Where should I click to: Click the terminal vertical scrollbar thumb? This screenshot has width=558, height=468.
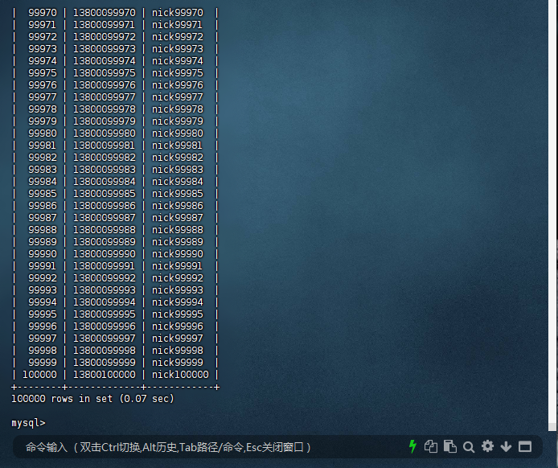point(552,427)
